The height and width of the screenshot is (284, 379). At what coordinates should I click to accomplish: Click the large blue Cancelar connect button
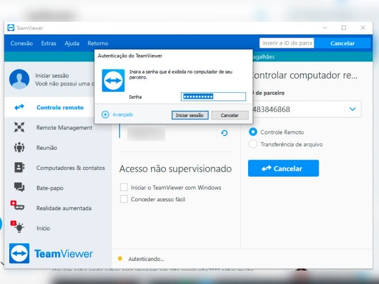[283, 168]
